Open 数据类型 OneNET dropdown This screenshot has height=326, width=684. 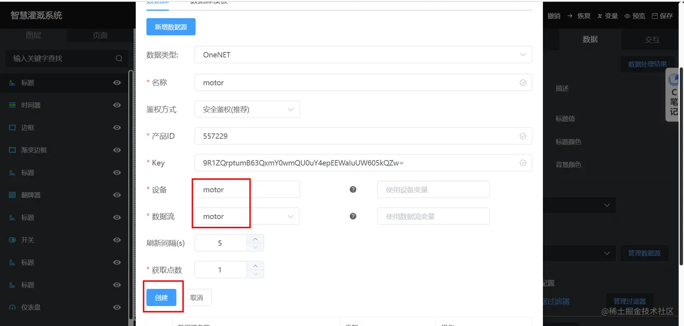click(x=363, y=55)
